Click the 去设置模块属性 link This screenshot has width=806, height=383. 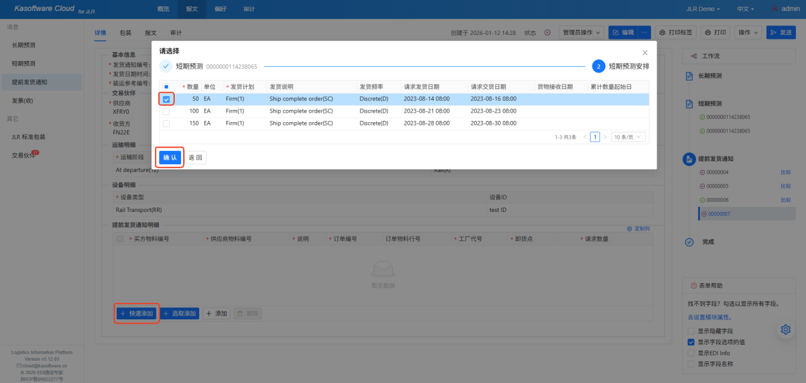(x=709, y=317)
